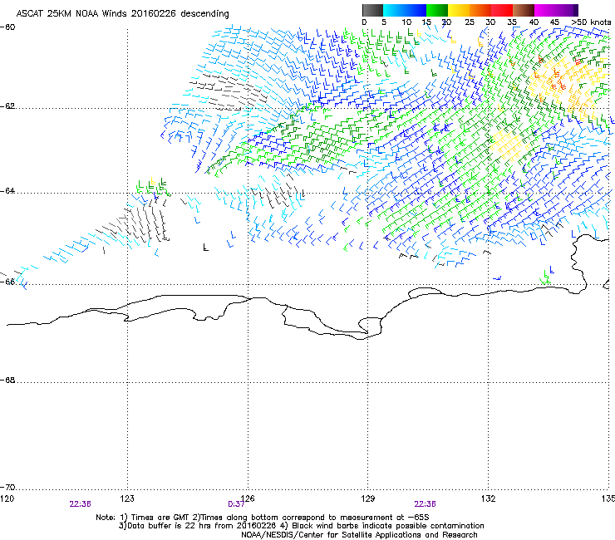Click the 120 longitude label
The height and width of the screenshot is (540, 615).
[x=7, y=498]
